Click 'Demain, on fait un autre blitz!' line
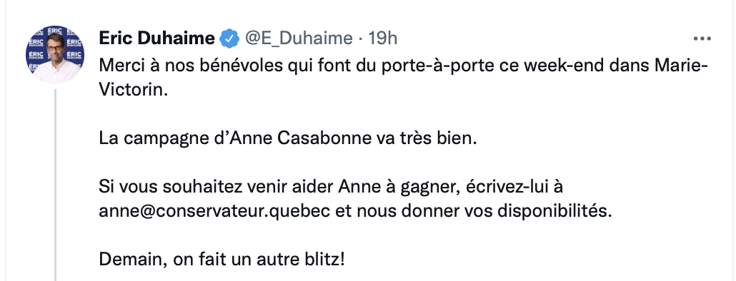 222,258
